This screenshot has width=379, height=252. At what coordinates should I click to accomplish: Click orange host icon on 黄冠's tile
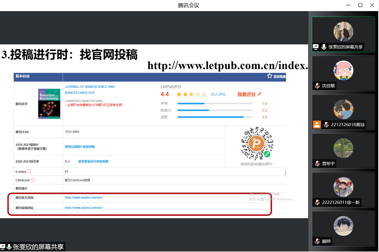pyautogui.click(x=317, y=125)
